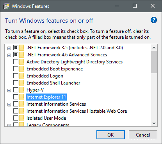Select the Internet Explorer 11 label

[46, 97]
